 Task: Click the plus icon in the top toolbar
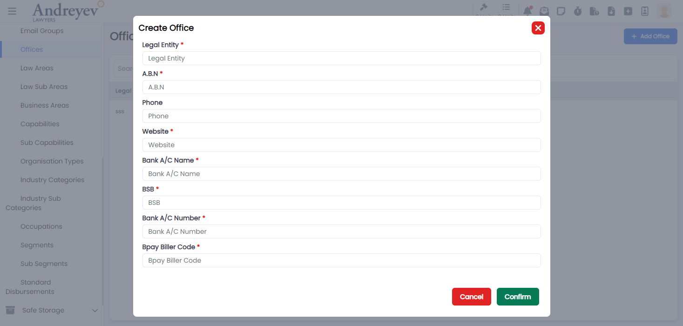[x=628, y=10]
